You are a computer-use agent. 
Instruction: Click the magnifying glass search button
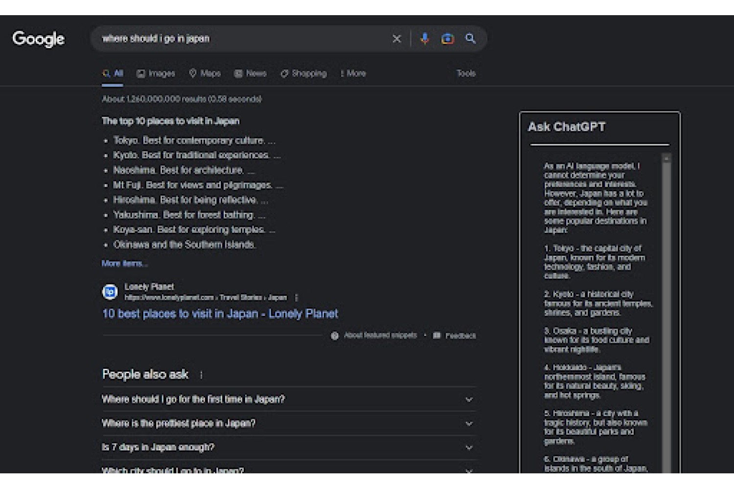tap(470, 38)
